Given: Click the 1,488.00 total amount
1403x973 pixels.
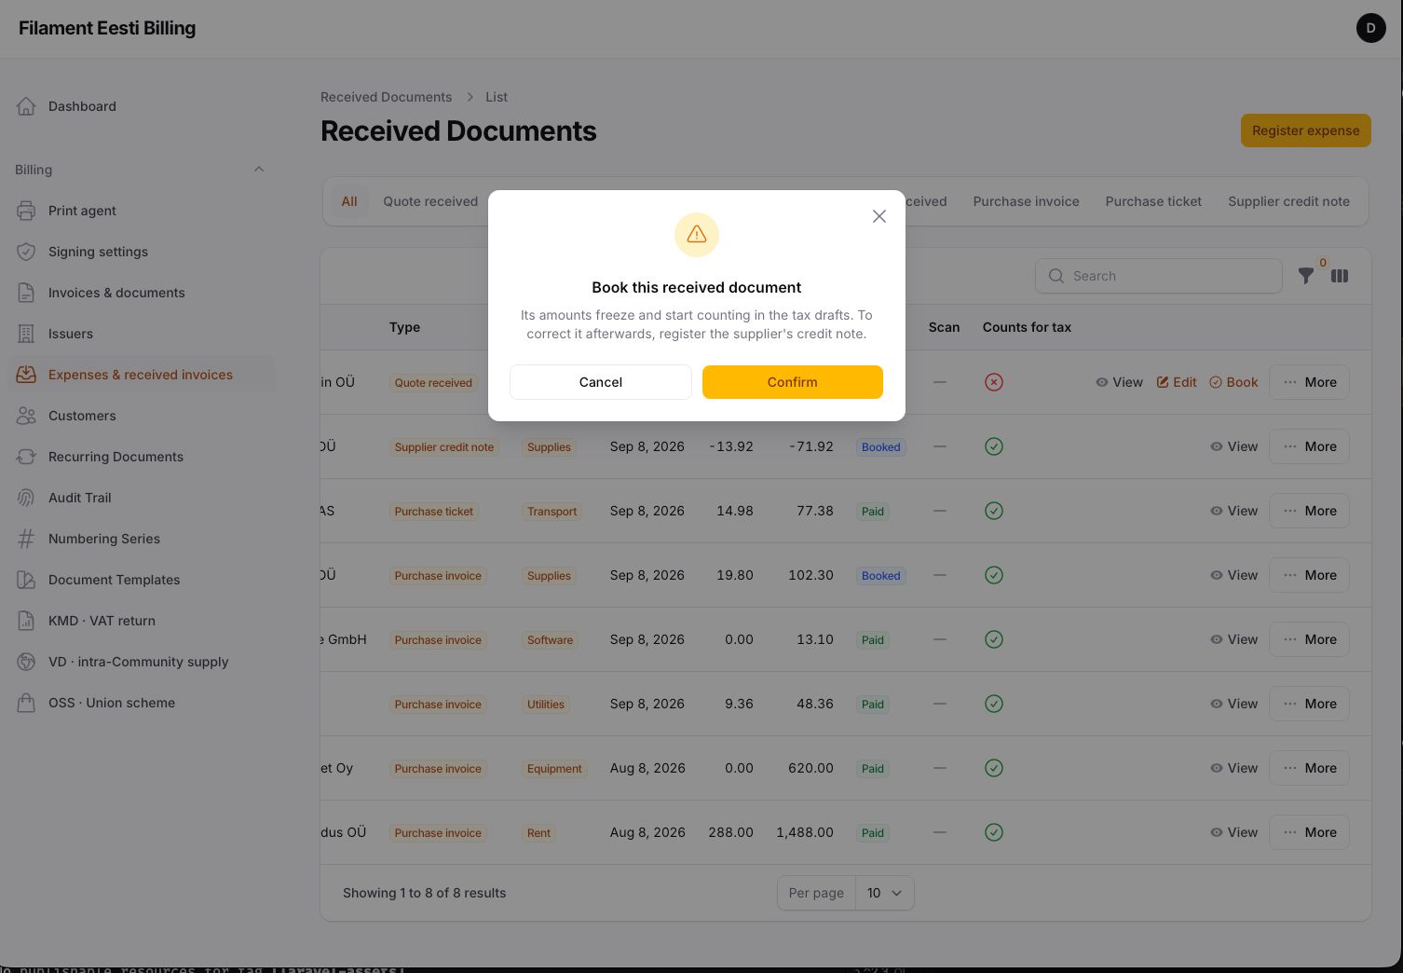Looking at the screenshot, I should pos(804,832).
